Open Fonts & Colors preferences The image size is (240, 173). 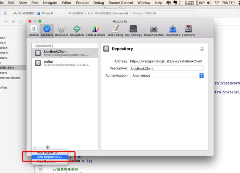click(96, 31)
